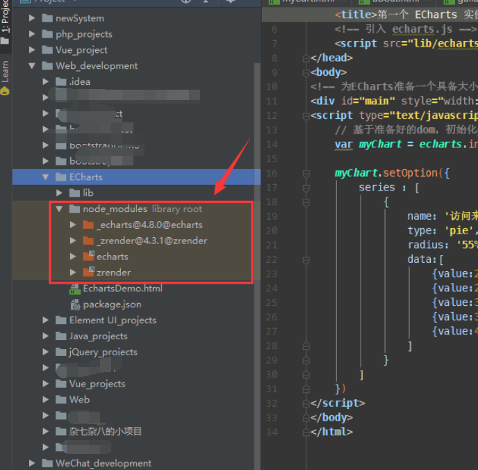Click the Java_projects folder icon
The width and height of the screenshot is (478, 470).
pyautogui.click(x=61, y=336)
